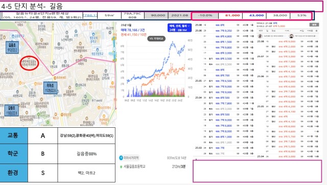Click the 미아초 school marker on map
The height and width of the screenshot is (185, 327).
(x=50, y=88)
